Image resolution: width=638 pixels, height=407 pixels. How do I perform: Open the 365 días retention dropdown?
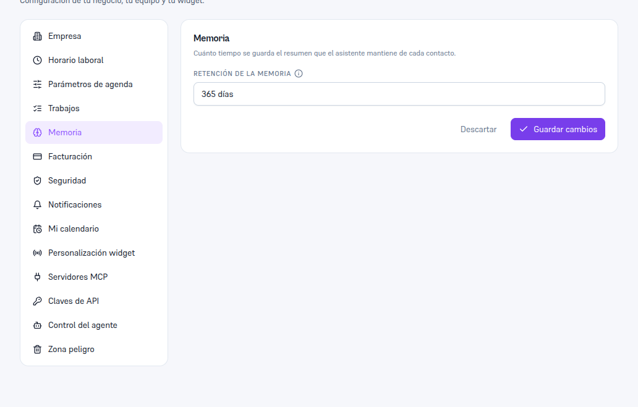point(399,94)
